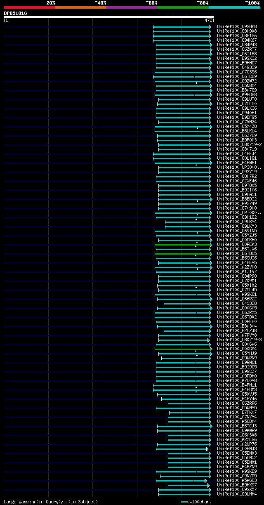Click the green ~80% identity legend segment
Image resolution: width=264 pixels, height=505 pixels.
(x=183, y=7)
